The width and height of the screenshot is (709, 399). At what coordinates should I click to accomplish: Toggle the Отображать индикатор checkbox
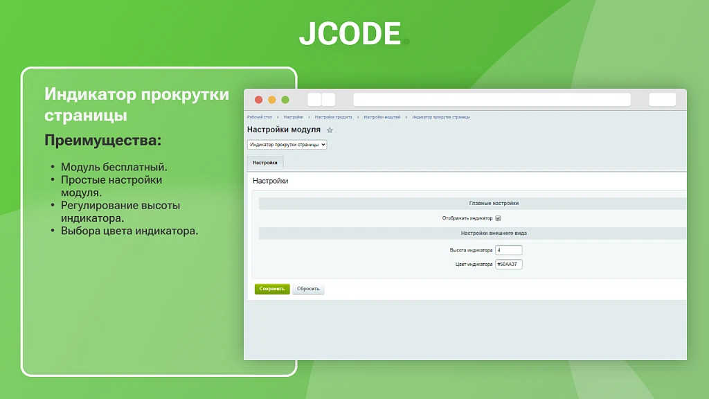pos(498,218)
